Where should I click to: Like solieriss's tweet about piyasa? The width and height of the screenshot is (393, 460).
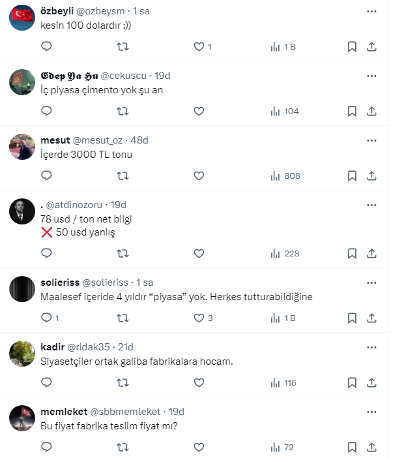click(x=199, y=318)
